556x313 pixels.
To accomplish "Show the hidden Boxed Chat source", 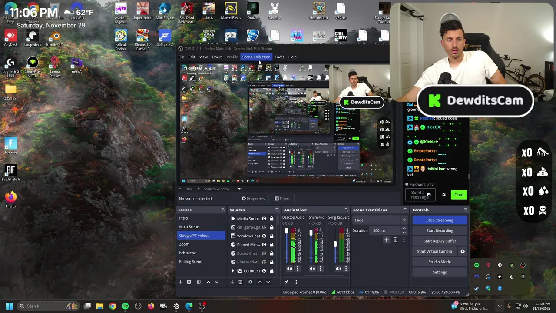I will (x=264, y=253).
